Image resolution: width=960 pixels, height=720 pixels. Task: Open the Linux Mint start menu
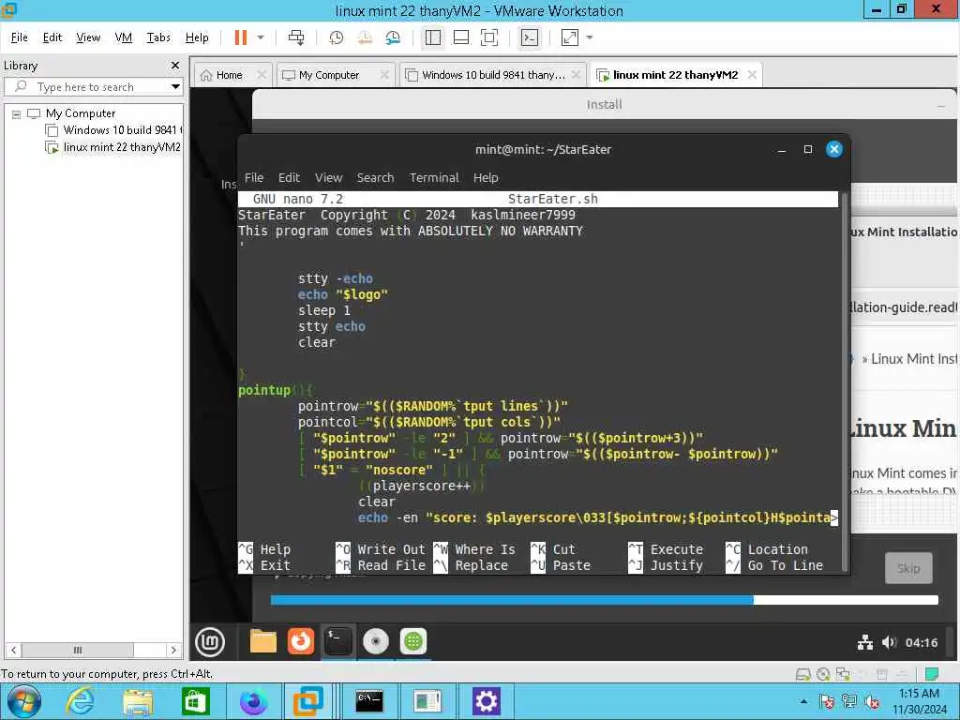(210, 641)
